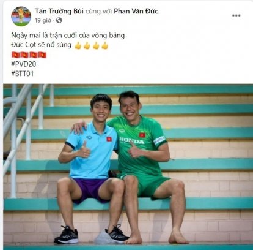
Task: Click the first thumbs-up emoji in the post
Action: point(78,45)
